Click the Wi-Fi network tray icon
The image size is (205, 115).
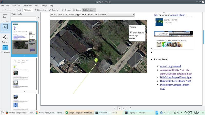[x=168, y=113]
